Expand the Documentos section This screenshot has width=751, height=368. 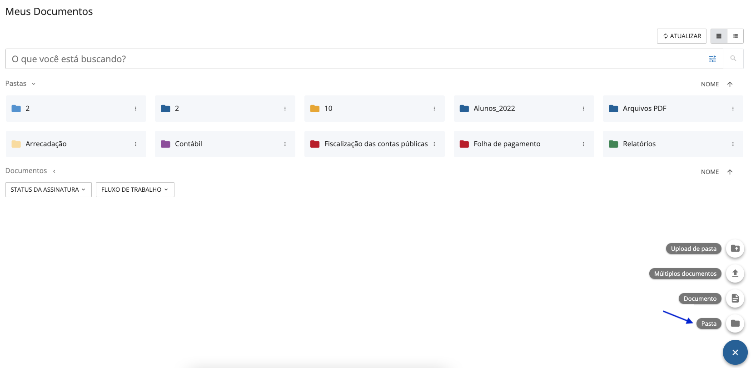(x=54, y=171)
